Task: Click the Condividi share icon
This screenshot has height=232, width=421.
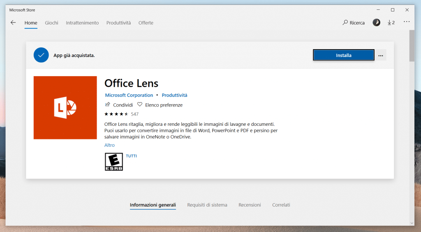Action: point(108,105)
